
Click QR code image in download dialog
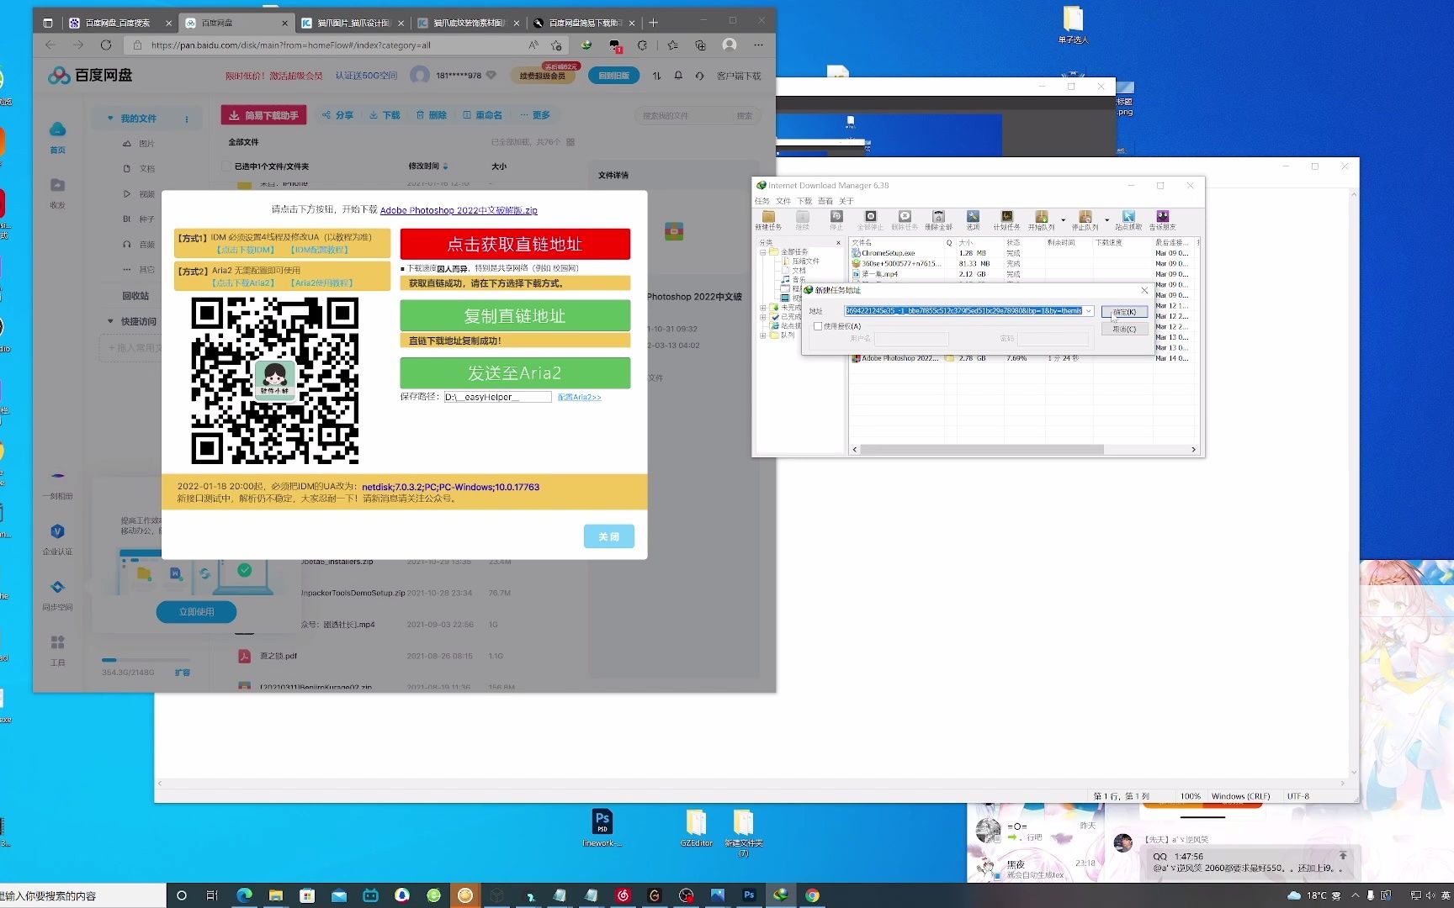click(x=275, y=380)
